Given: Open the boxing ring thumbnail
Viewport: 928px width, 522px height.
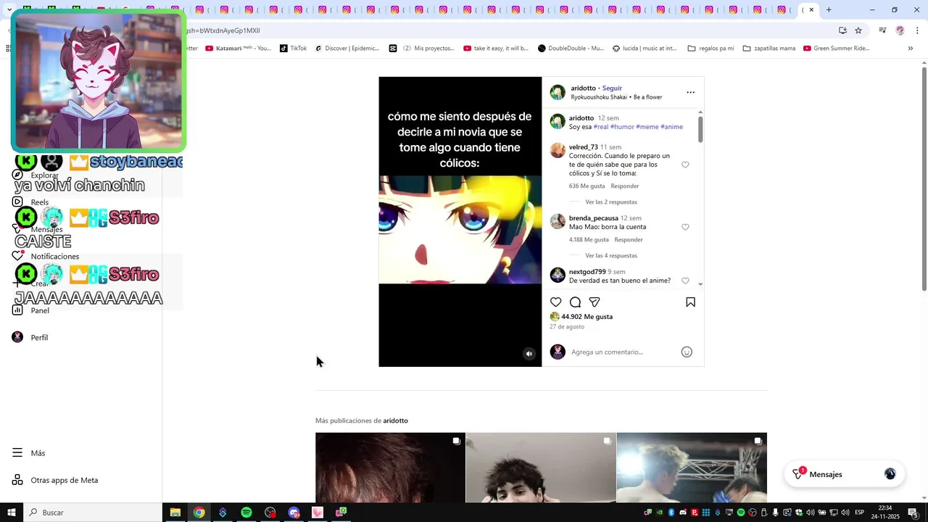Looking at the screenshot, I should 692,468.
